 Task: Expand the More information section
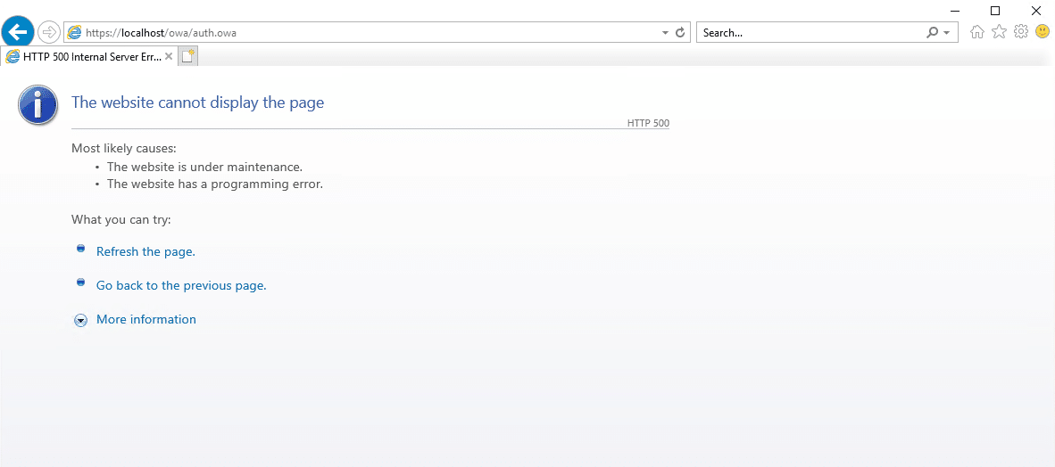coord(145,319)
